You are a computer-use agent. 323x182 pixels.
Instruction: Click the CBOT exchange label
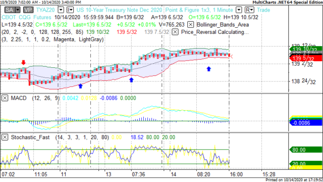(9, 17)
